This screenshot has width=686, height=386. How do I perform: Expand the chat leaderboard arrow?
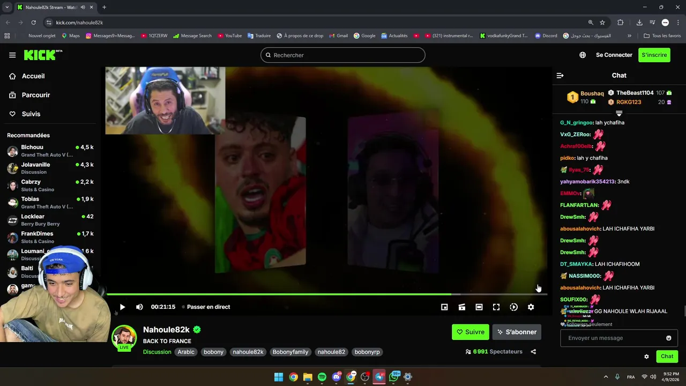pyautogui.click(x=619, y=114)
